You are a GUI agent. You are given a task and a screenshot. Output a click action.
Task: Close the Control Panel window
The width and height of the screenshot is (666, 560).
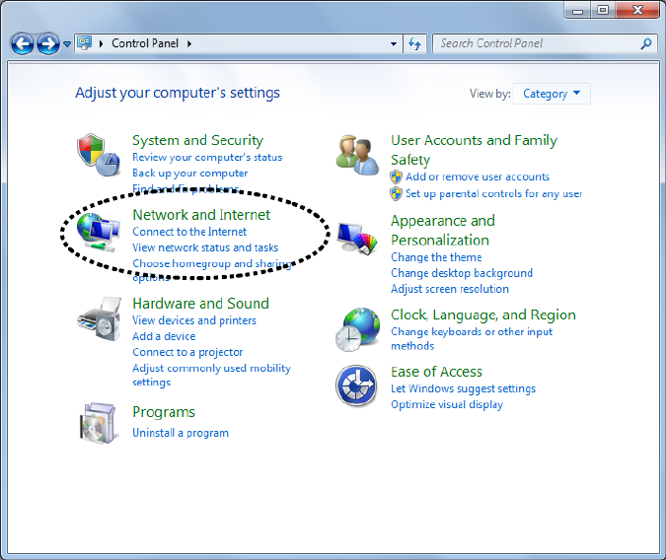(x=637, y=10)
